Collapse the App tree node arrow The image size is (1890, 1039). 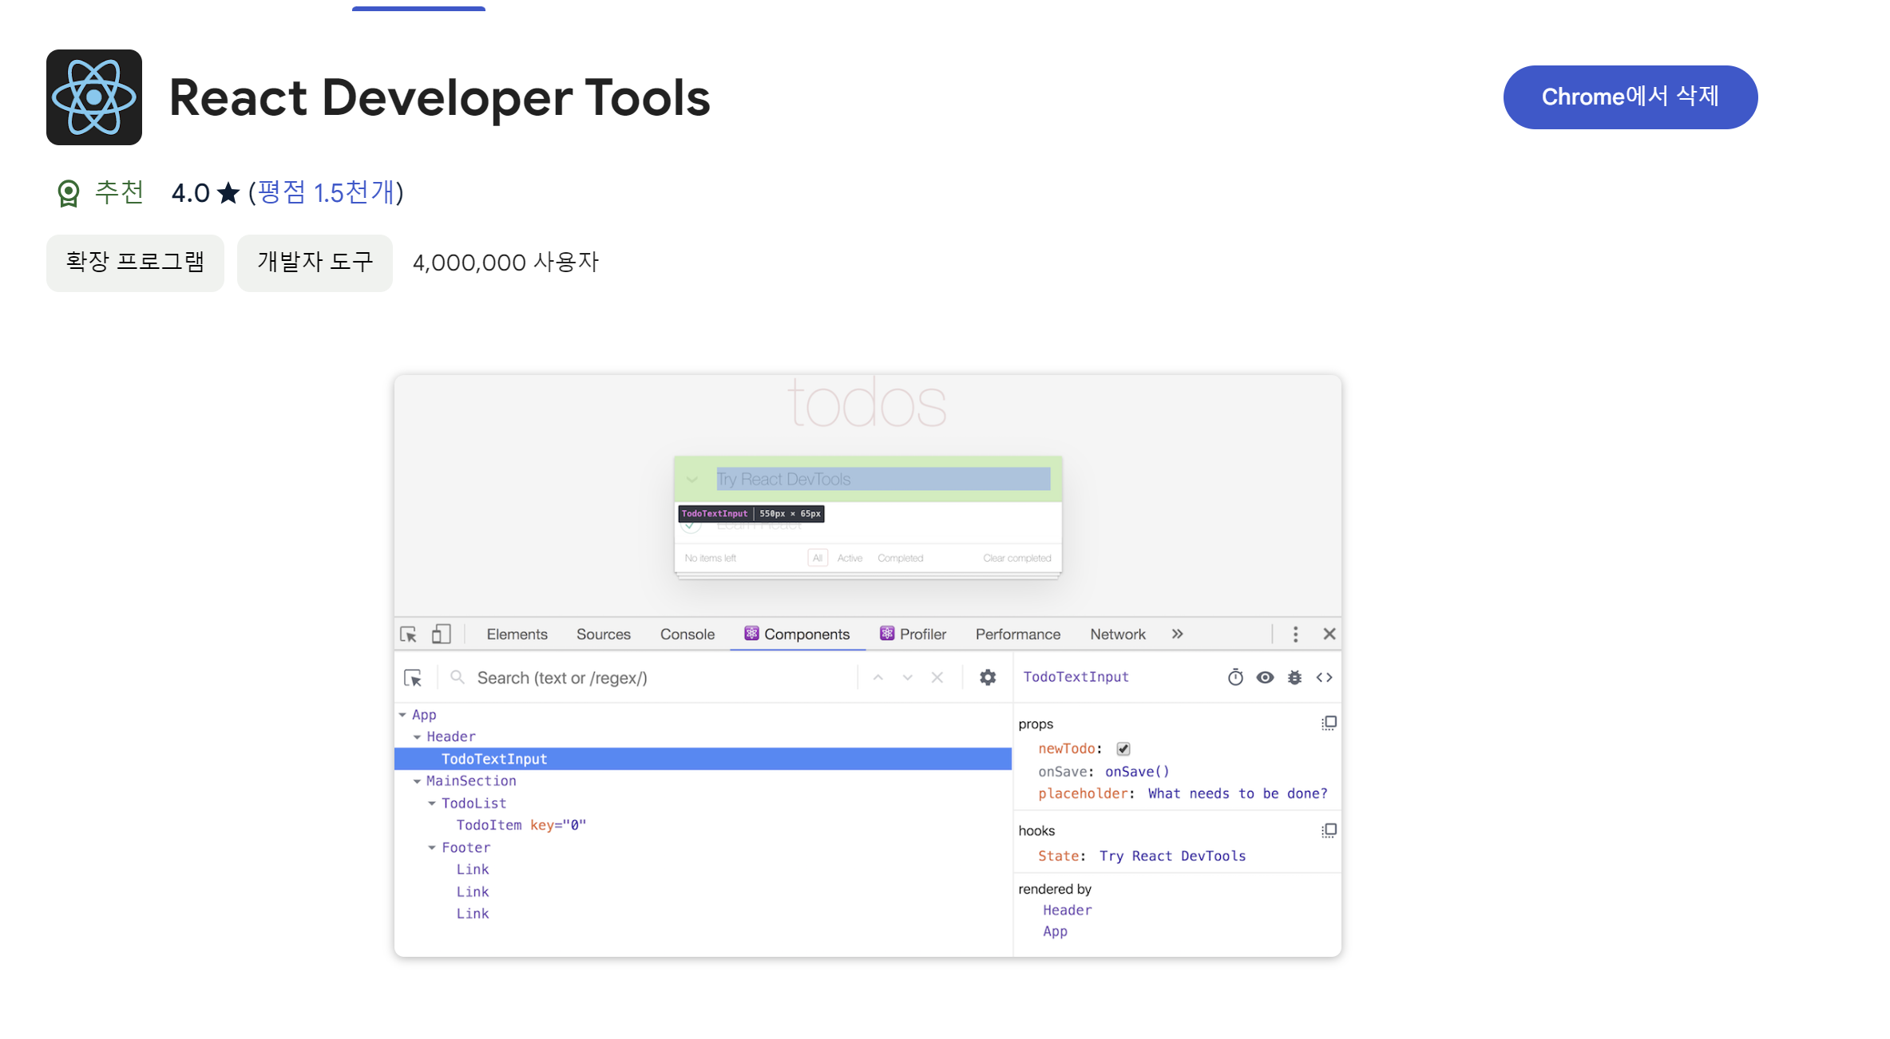[x=403, y=715]
